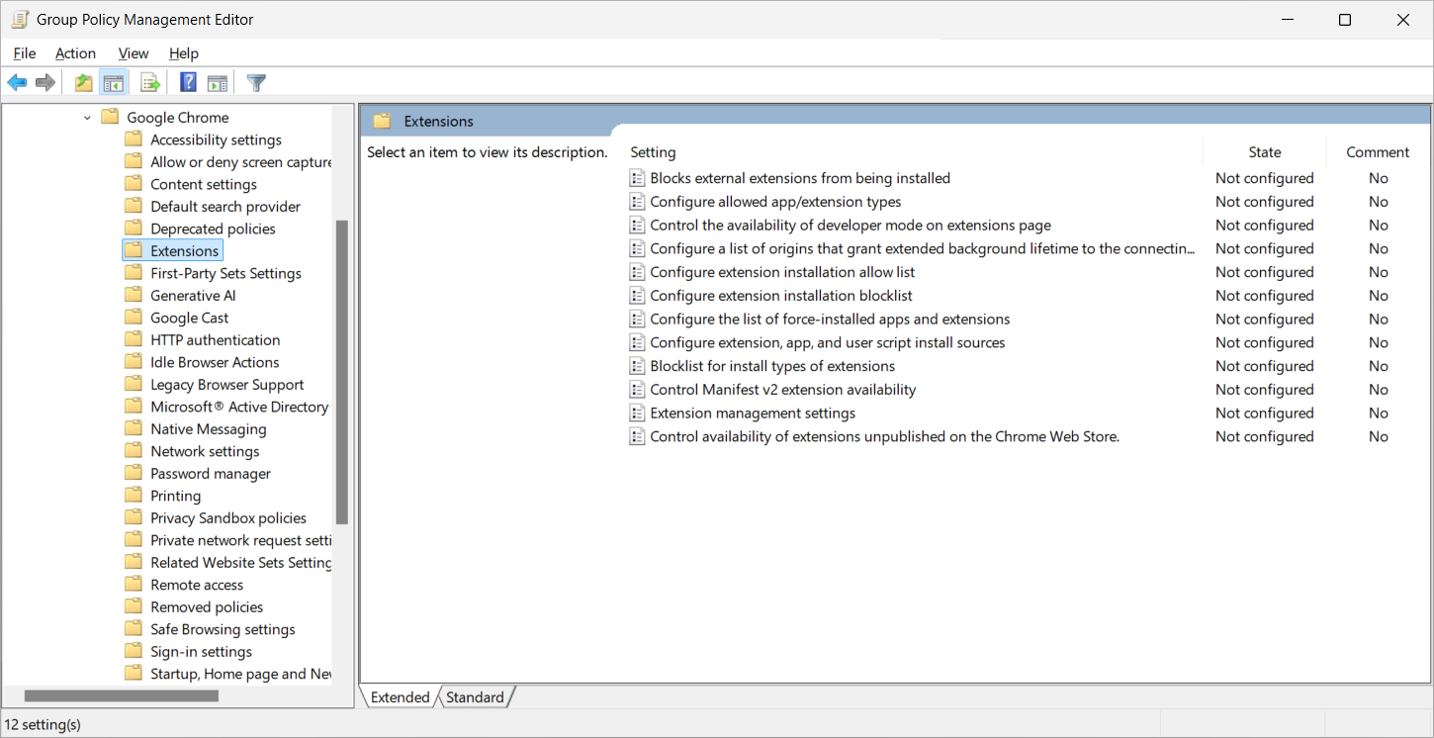Select the icon next to Configure extension installation allow list
Image resolution: width=1434 pixels, height=738 pixels.
[x=638, y=272]
